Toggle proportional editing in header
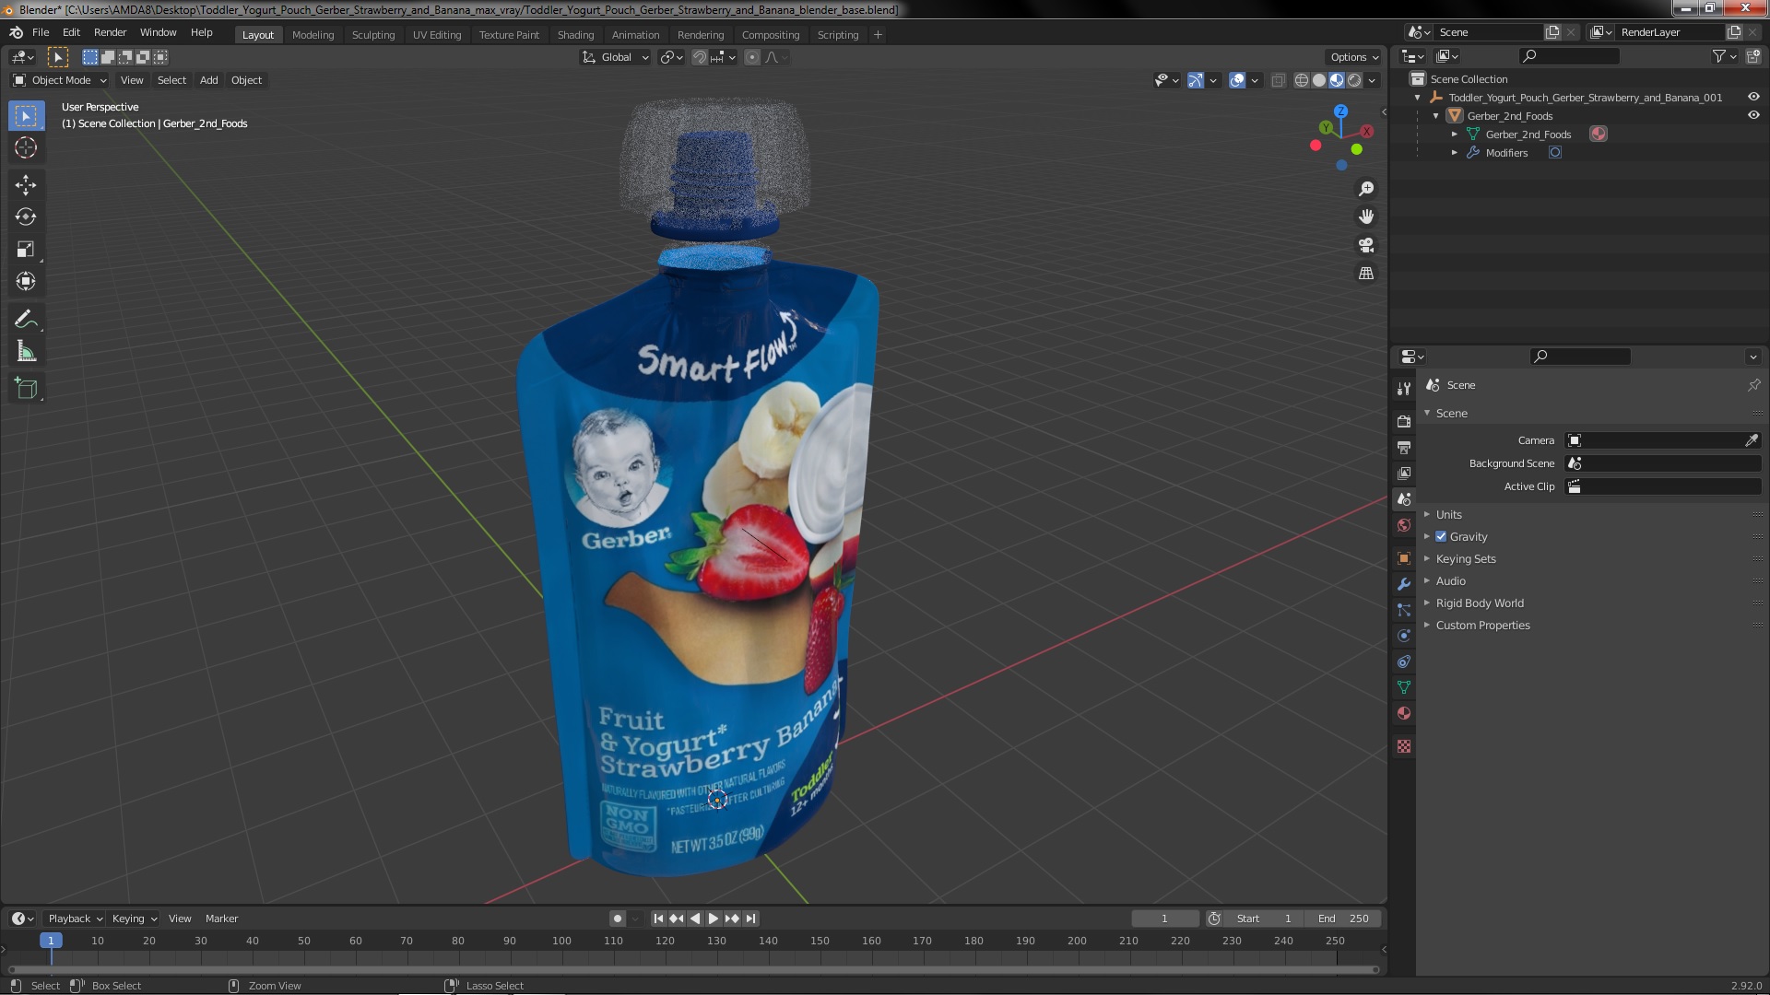This screenshot has width=1770, height=995. [752, 57]
